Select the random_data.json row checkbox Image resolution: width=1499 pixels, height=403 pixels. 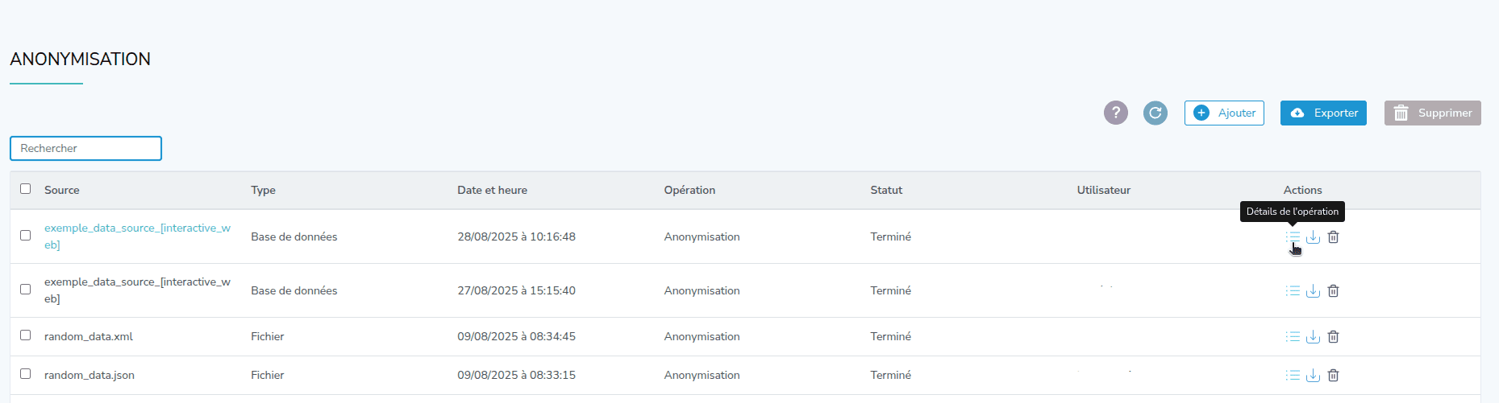26,374
